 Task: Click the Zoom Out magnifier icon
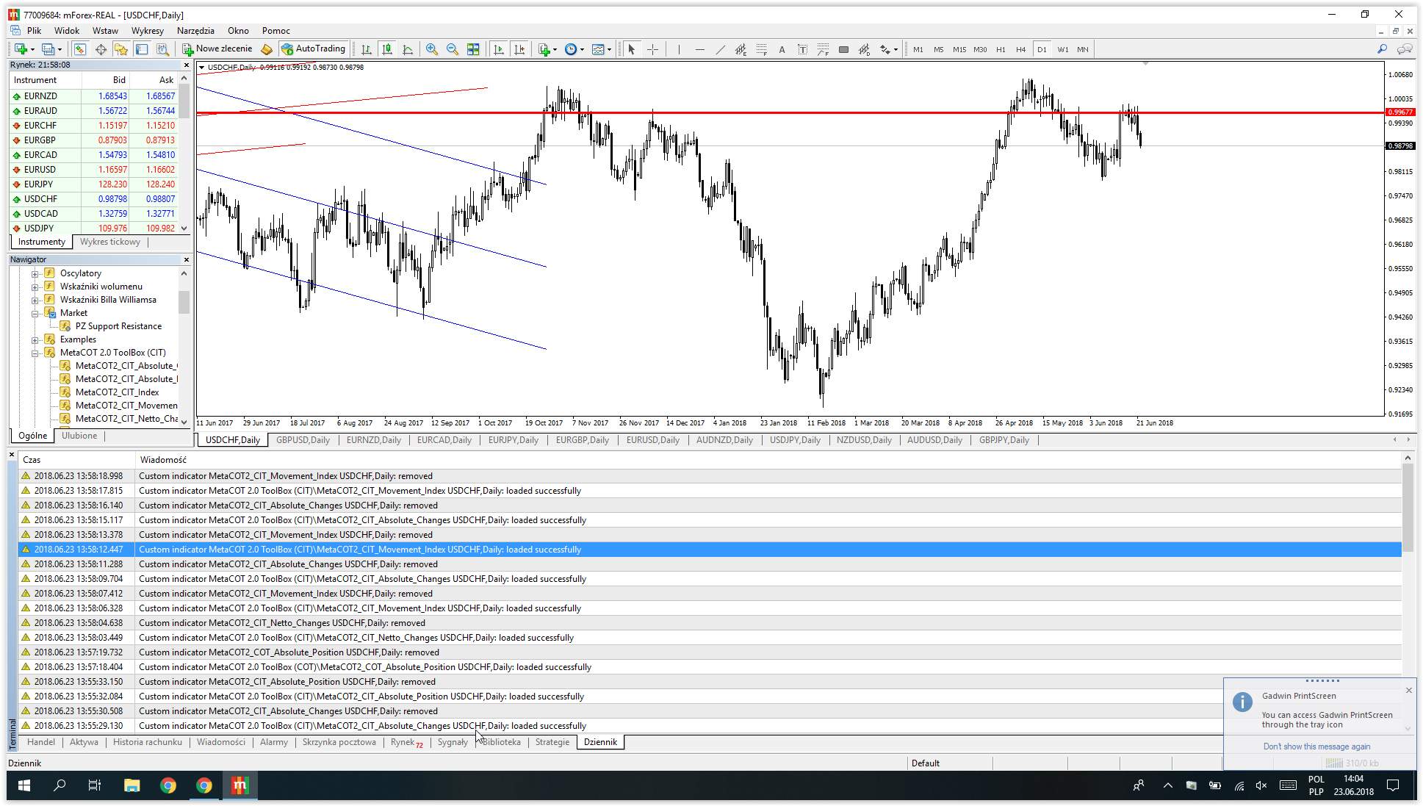click(453, 49)
